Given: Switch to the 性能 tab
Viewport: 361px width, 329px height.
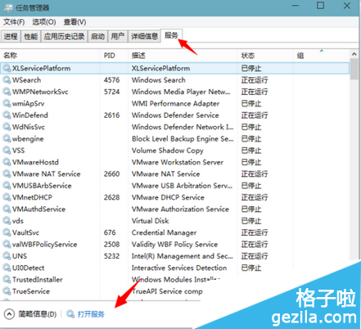Looking at the screenshot, I should tap(31, 36).
